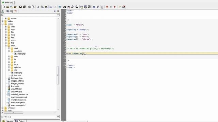Click the pin icon of the directory panel
The image size is (218, 122).
coord(55,11)
